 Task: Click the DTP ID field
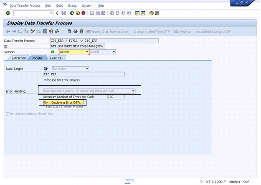point(78,46)
